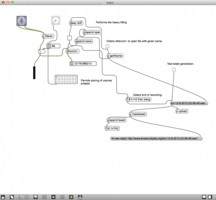The height and width of the screenshot is (200, 216).
Task: Open the patcher hierarchy icon
Action: [80, 197]
